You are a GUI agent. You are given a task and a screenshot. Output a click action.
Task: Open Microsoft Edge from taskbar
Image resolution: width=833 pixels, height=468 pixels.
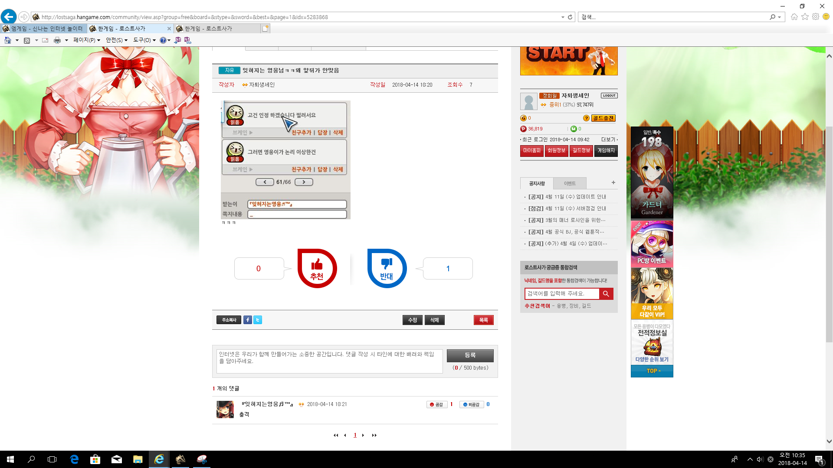tap(74, 459)
